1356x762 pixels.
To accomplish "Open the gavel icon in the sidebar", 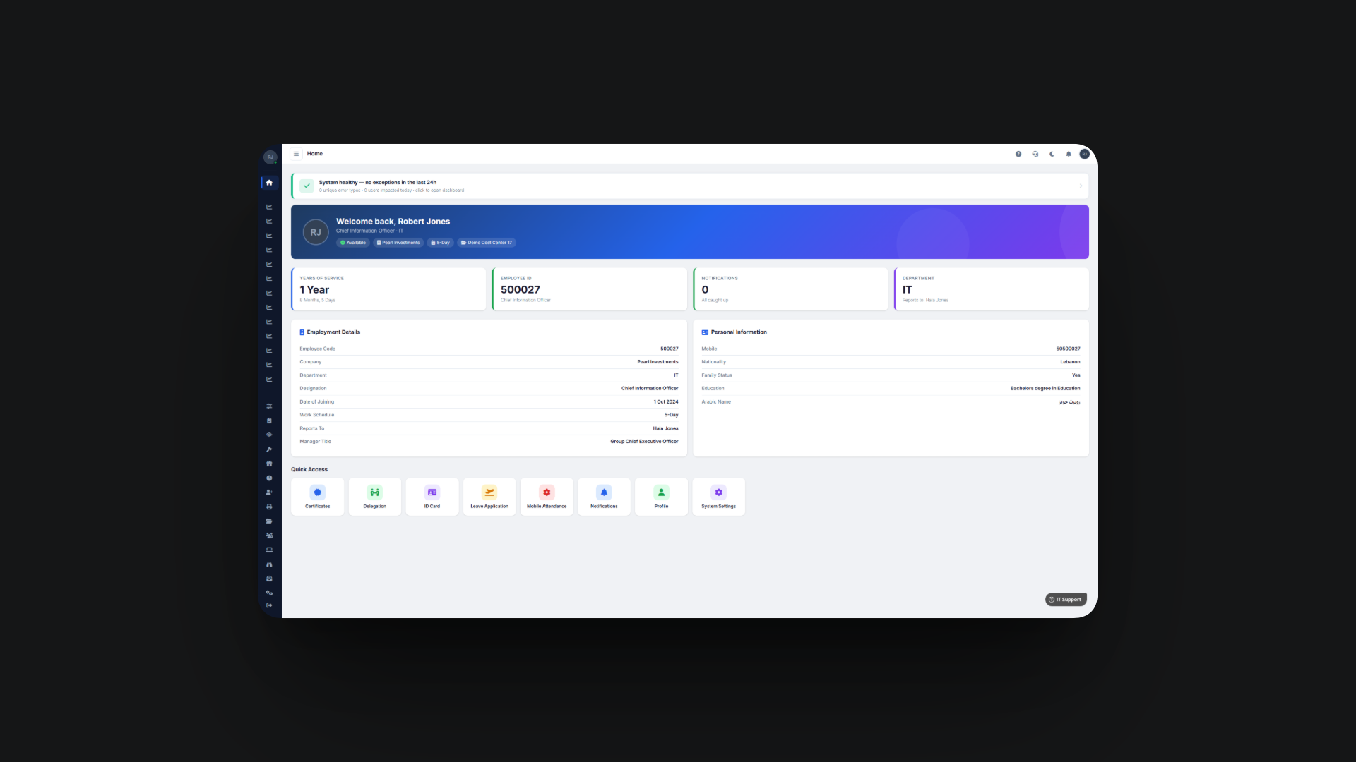I will tap(269, 449).
